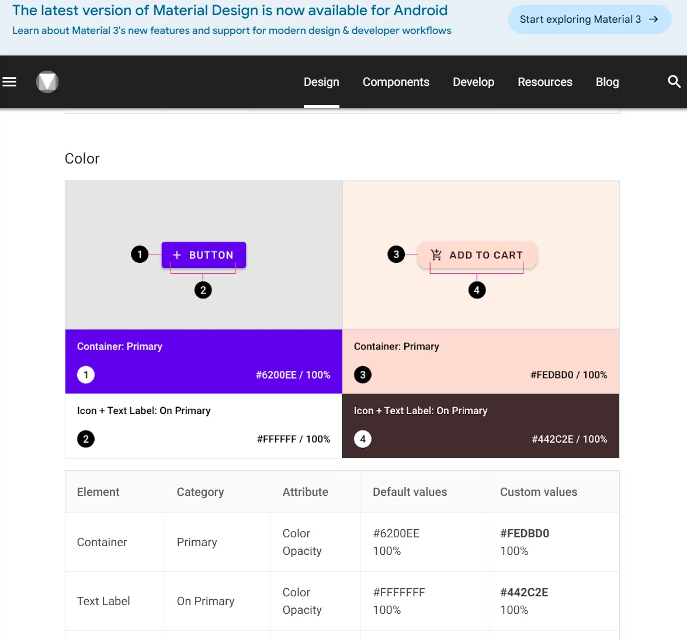The width and height of the screenshot is (687, 639).
Task: Switch to the Design tab
Action: tap(321, 82)
